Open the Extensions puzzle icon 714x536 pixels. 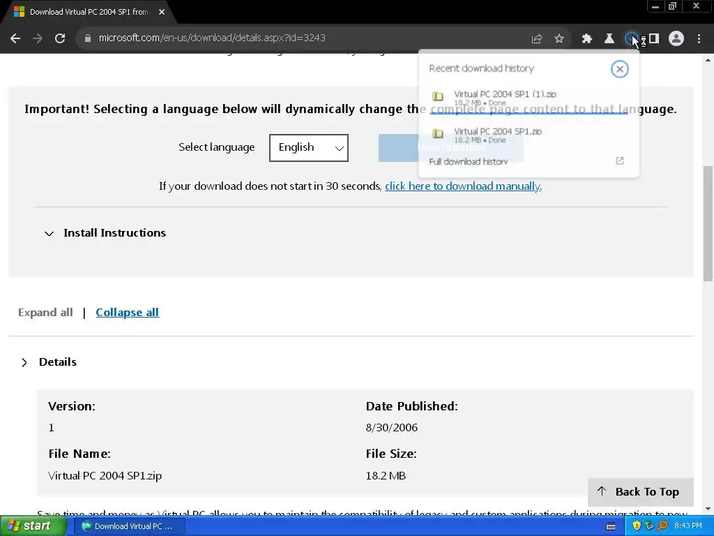[x=586, y=39]
